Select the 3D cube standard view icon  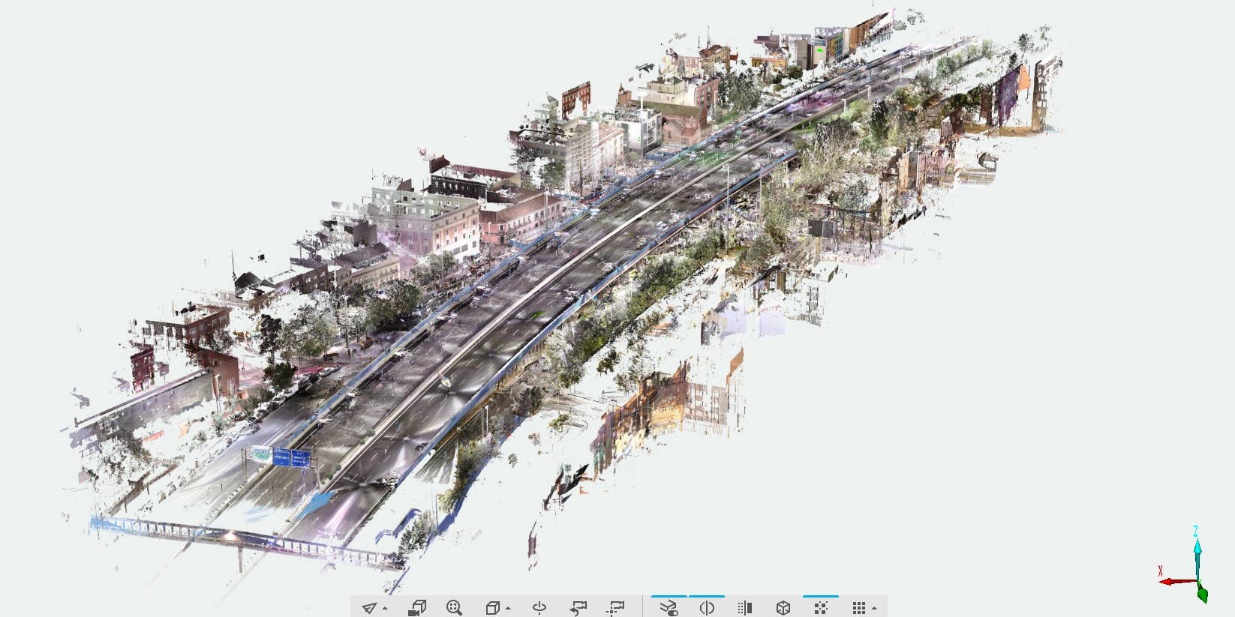pyautogui.click(x=492, y=607)
